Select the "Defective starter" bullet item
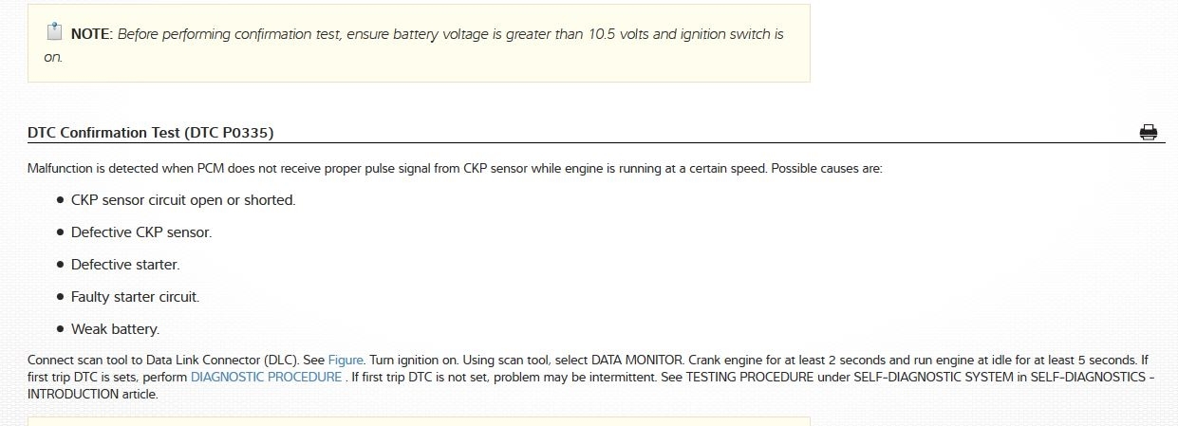The image size is (1178, 426). coord(125,265)
